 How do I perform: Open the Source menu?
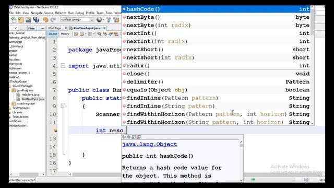(x=49, y=13)
